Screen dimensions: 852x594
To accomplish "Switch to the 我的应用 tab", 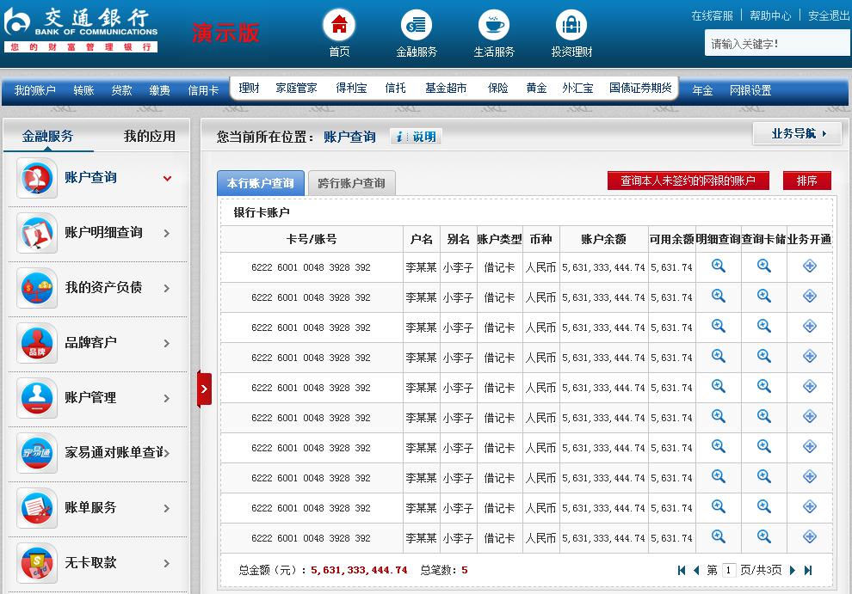I will tap(149, 136).
